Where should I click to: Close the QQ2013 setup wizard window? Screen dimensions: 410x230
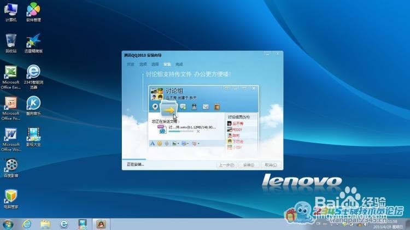[x=277, y=54]
